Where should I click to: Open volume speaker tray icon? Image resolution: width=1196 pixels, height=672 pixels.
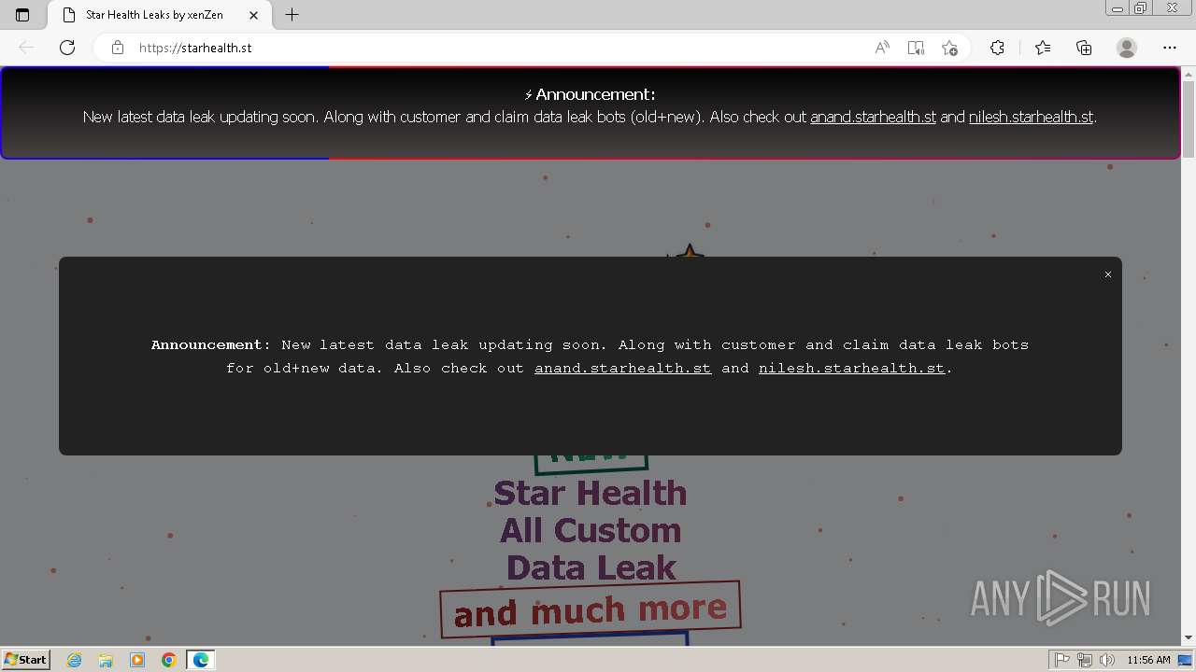click(1107, 660)
